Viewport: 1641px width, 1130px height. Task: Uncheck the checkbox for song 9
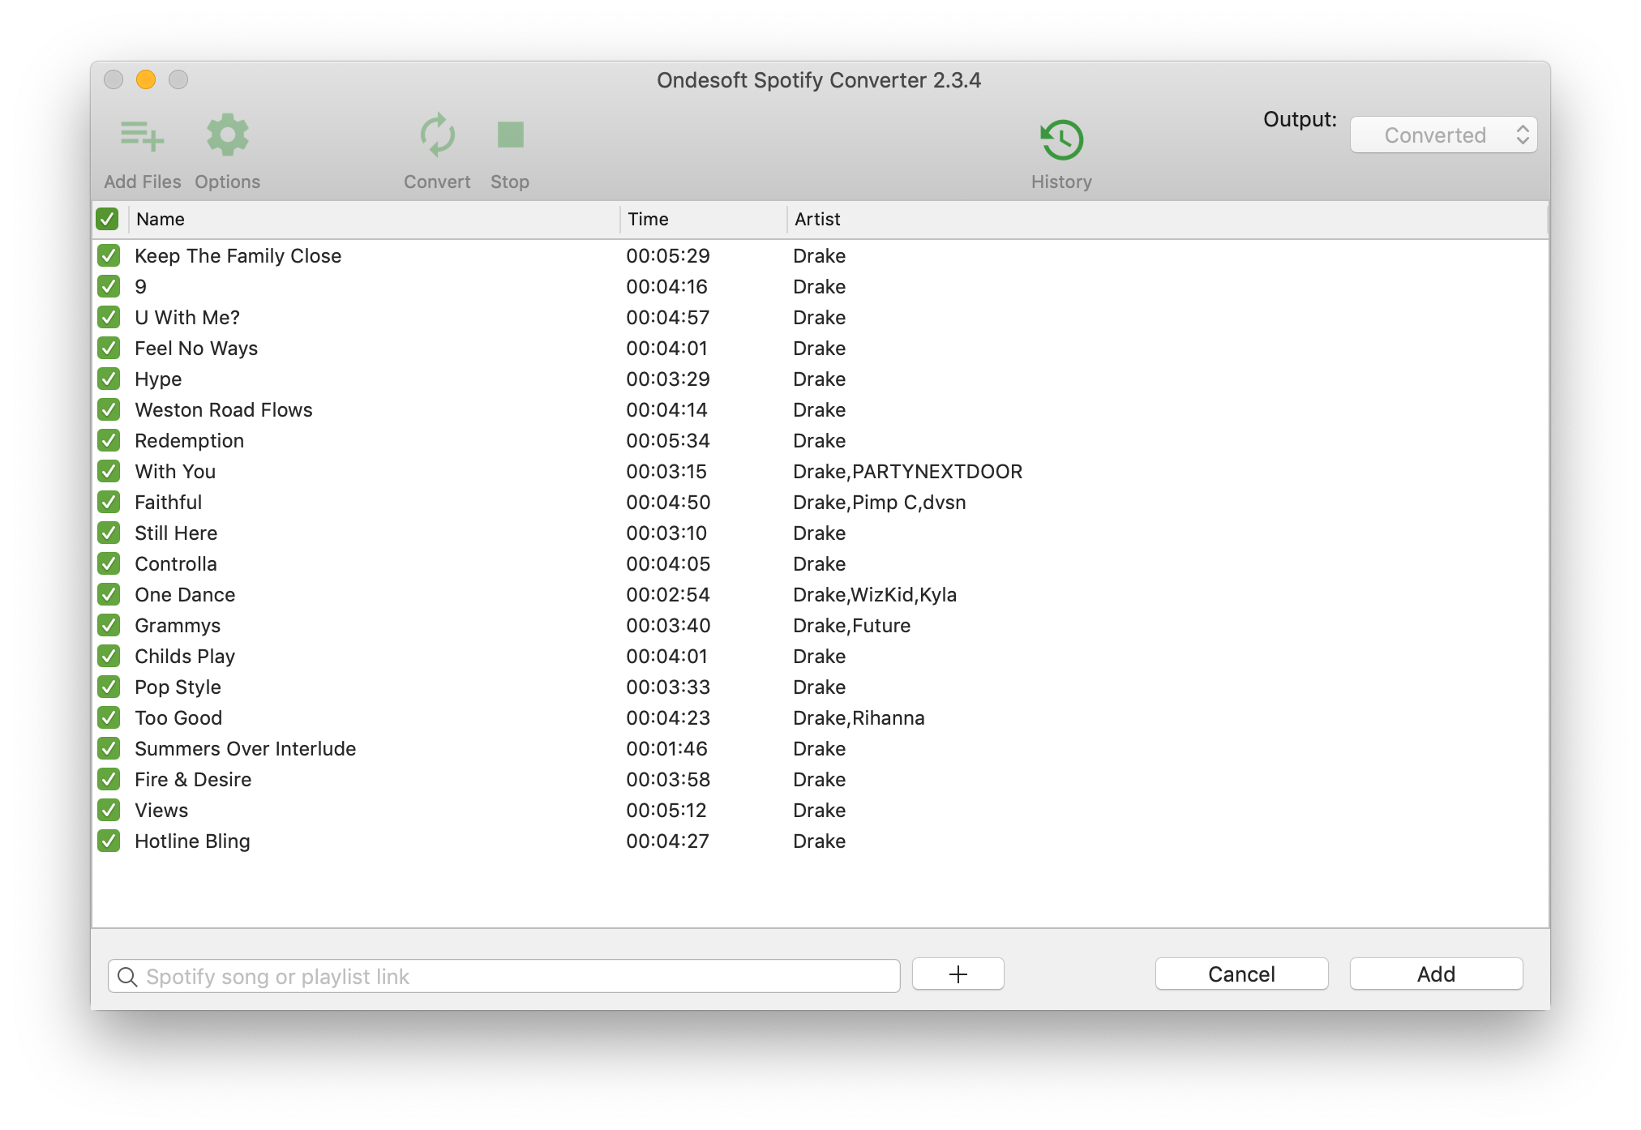(109, 287)
